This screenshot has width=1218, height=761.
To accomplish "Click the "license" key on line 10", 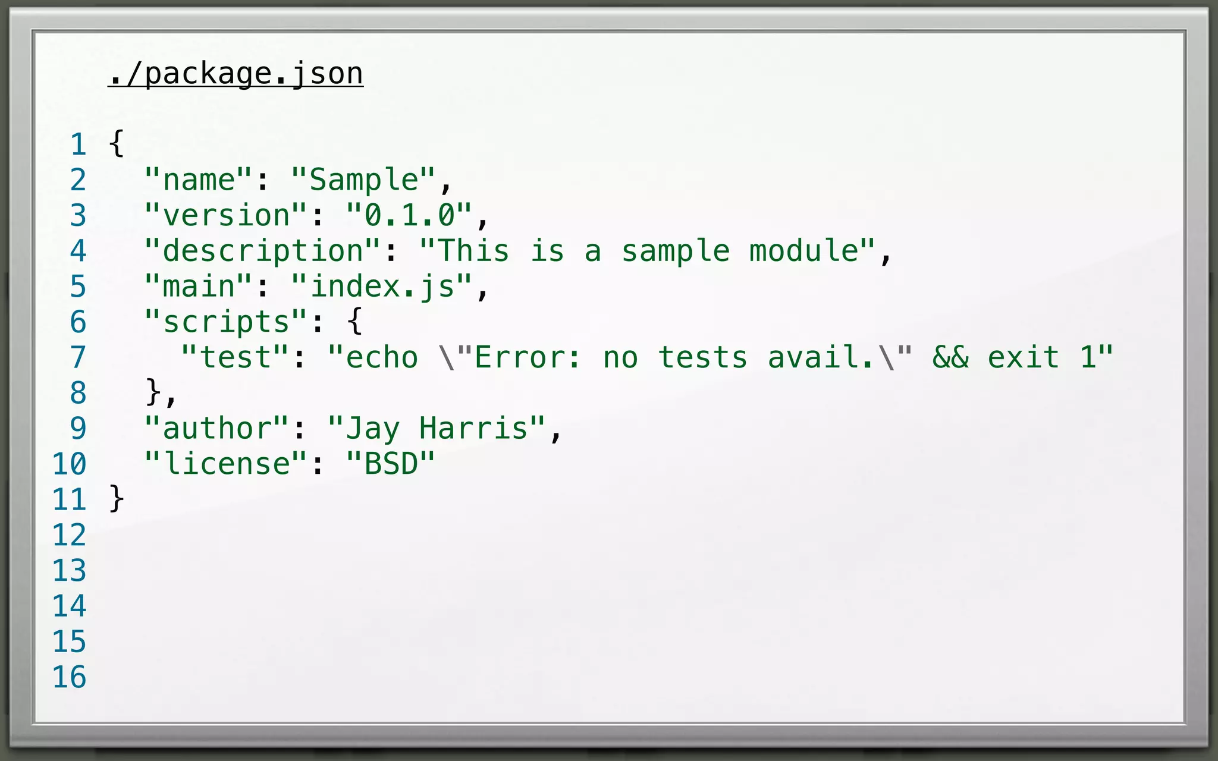I will [x=226, y=464].
